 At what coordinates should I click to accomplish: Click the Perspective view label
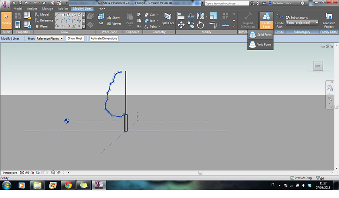pos(10,173)
